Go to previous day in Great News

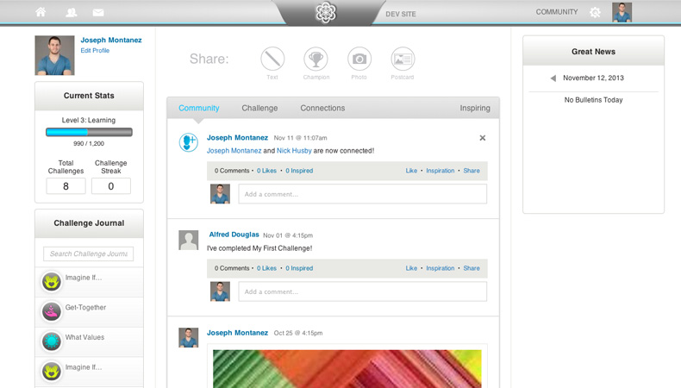pos(553,78)
